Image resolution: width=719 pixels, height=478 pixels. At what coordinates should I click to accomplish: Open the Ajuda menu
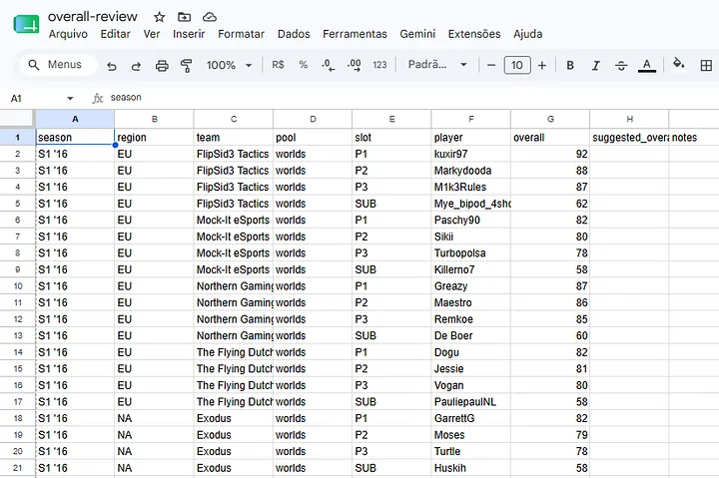tap(528, 34)
